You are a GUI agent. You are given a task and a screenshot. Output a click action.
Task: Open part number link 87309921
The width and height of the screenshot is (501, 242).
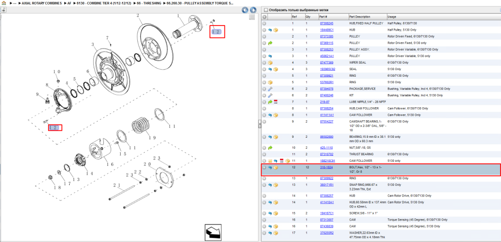pyautogui.click(x=327, y=76)
